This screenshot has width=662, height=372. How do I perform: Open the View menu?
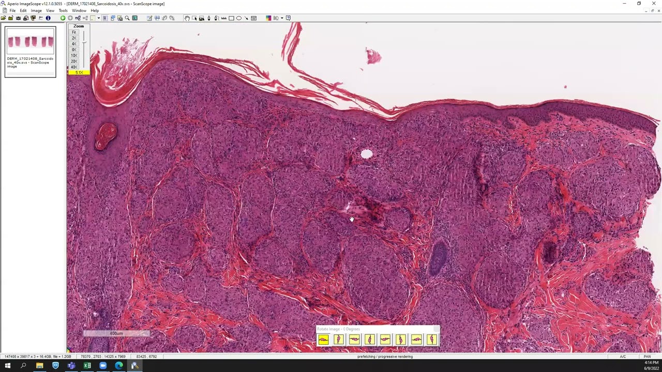point(50,10)
